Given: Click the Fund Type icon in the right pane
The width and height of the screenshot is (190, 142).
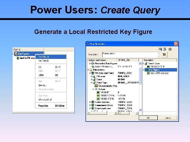Looking at the screenshot, I should [146, 63].
